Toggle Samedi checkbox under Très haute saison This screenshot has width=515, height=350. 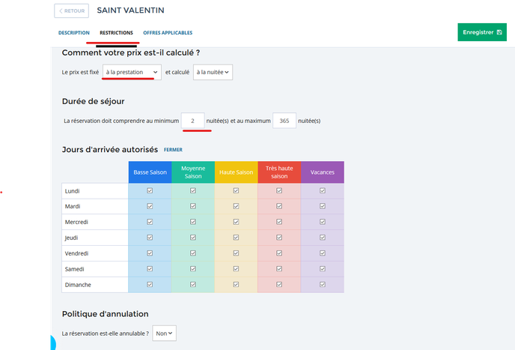tap(279, 269)
